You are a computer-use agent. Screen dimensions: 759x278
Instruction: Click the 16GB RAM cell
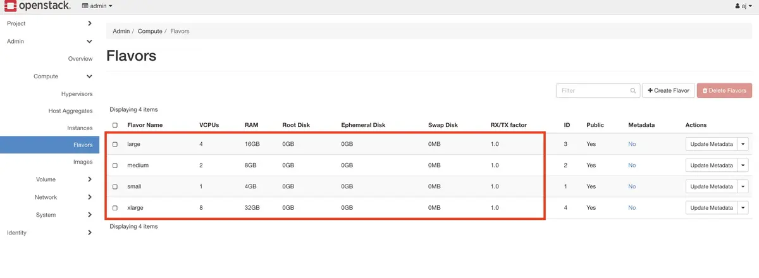(x=251, y=145)
